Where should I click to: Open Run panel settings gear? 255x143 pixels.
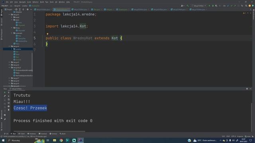point(247,89)
